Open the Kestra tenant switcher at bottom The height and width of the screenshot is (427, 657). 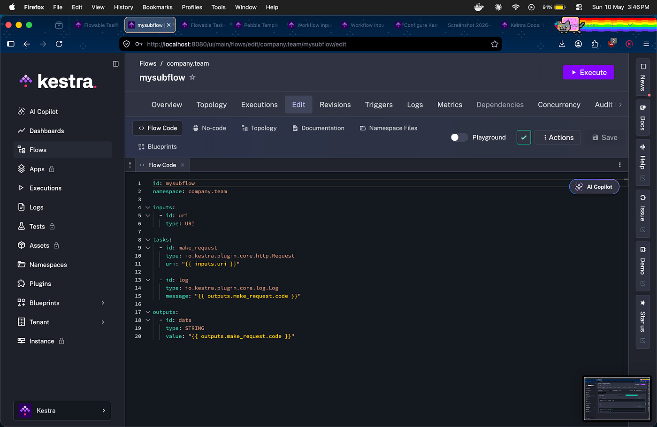point(62,411)
